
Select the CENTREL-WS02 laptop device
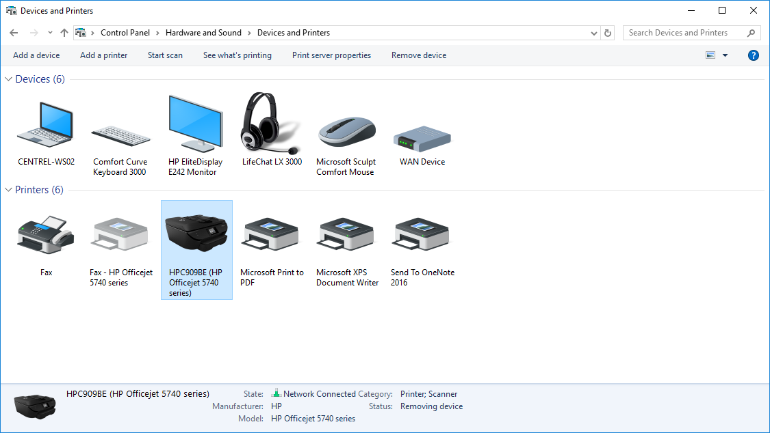pos(45,126)
